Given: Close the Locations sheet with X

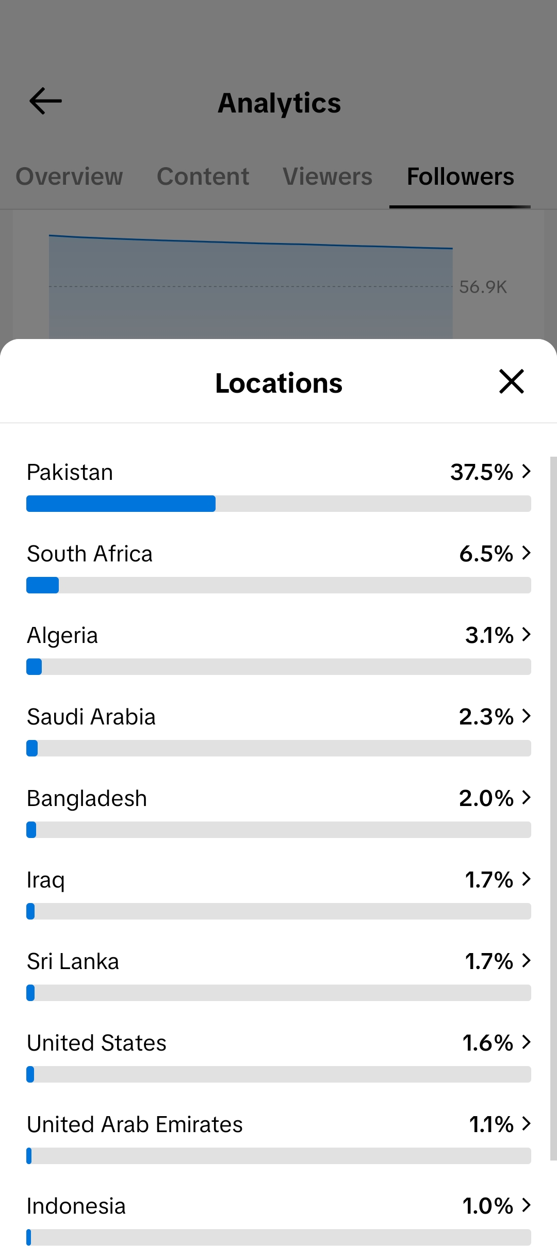Looking at the screenshot, I should pos(512,382).
